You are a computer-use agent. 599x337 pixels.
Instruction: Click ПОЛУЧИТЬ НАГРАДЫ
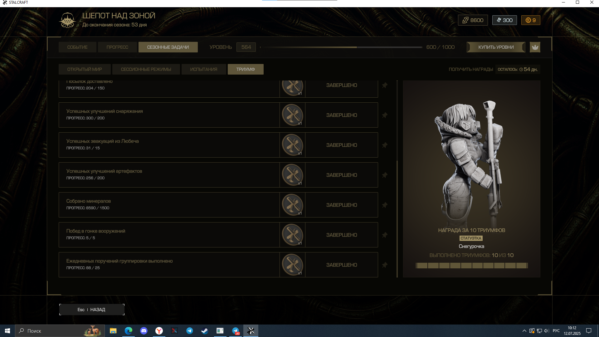point(471,69)
